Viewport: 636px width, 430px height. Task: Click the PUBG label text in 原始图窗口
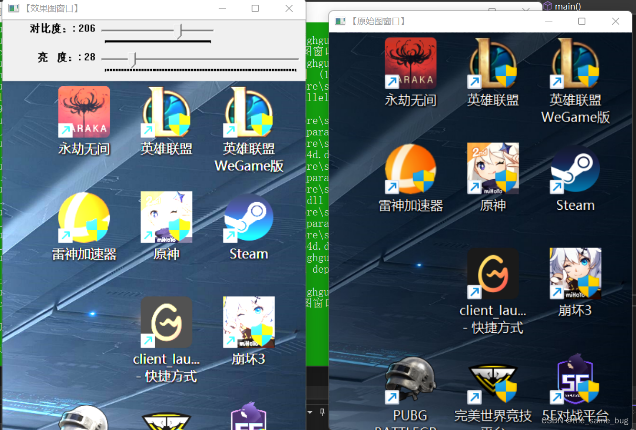pyautogui.click(x=410, y=416)
